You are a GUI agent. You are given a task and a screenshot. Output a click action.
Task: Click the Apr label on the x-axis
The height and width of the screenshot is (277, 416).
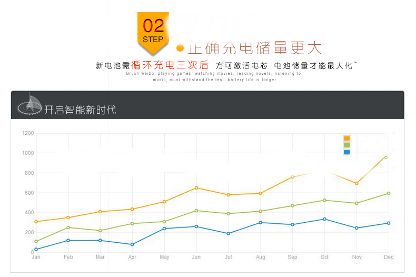(132, 257)
